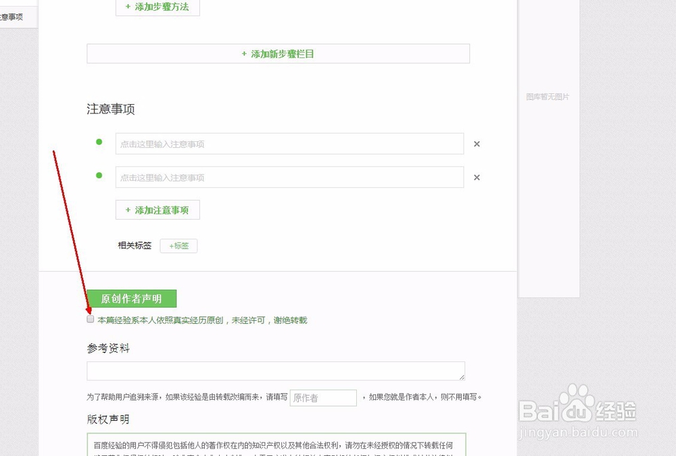Viewport: 676px width, 456px height.
Task: Check the 原创 author declaration checkbox
Action: 90,319
